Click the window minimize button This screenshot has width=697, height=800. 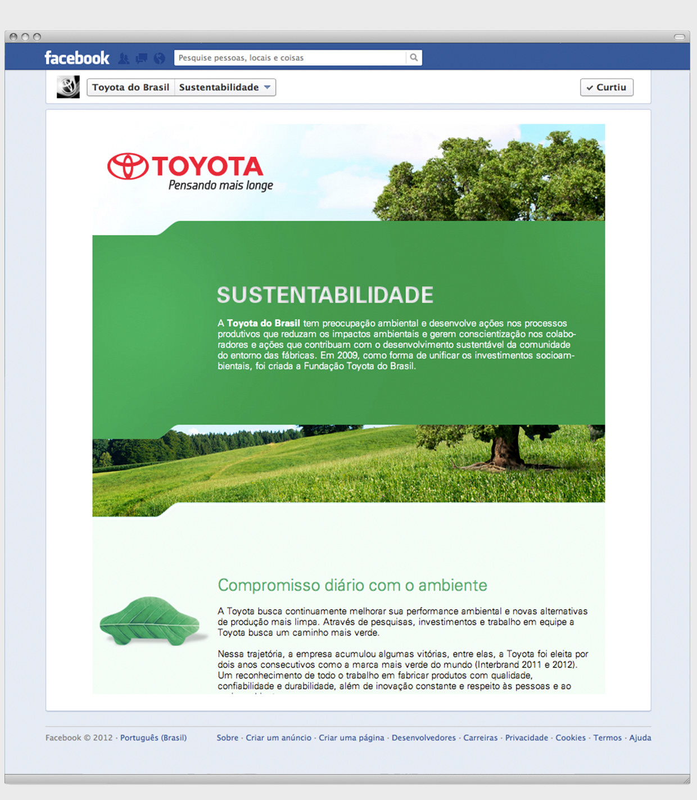pos(25,37)
